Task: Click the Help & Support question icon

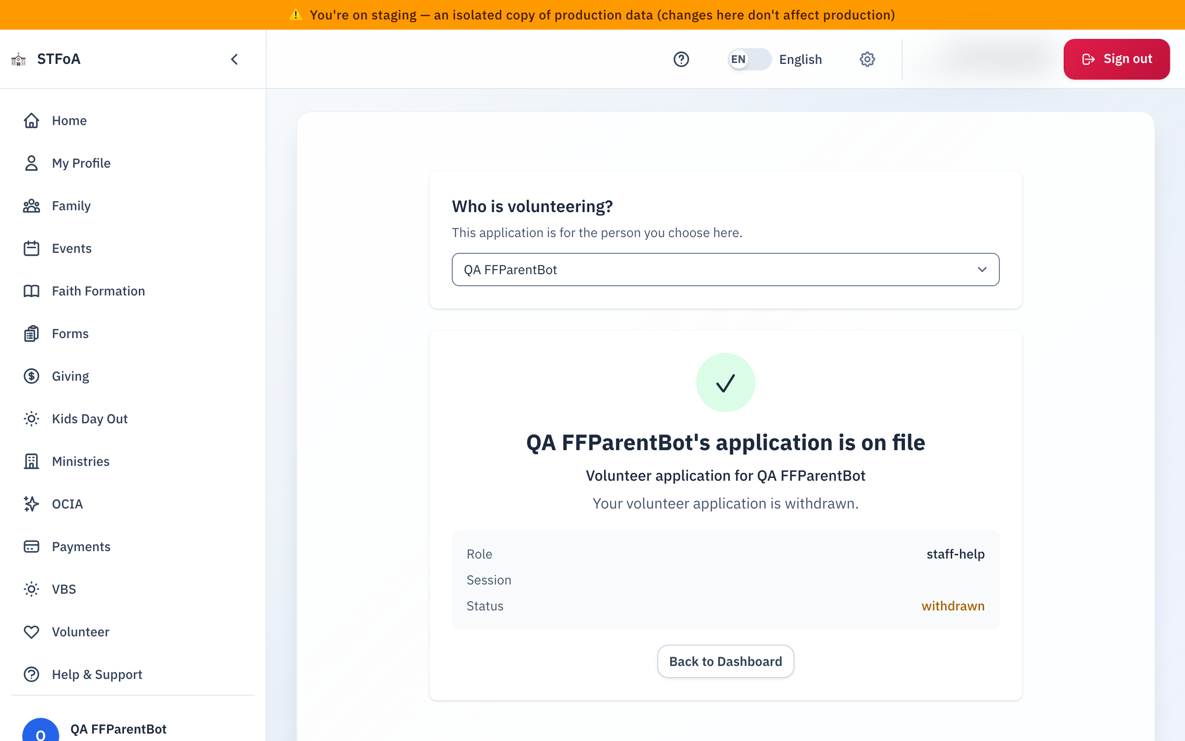Action: [x=31, y=675]
